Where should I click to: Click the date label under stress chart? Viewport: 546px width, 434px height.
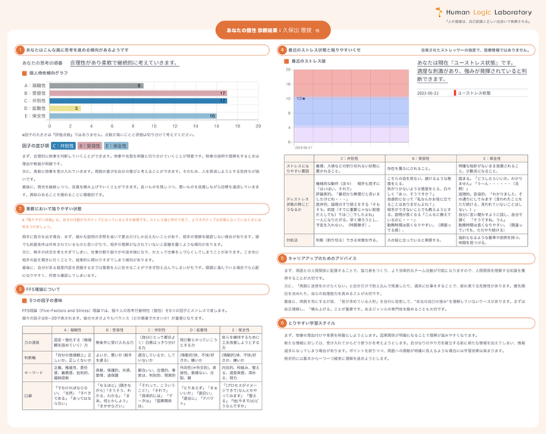click(x=303, y=148)
